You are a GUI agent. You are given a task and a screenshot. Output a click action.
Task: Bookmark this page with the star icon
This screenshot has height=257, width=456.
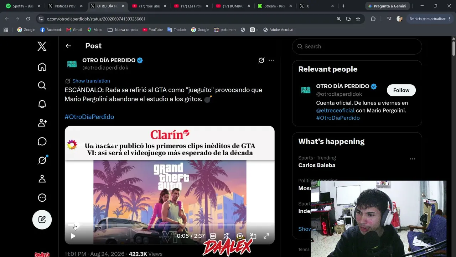(358, 19)
